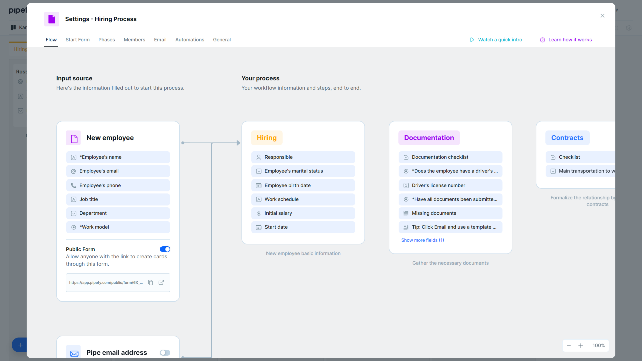Click the Learn how it works link
The width and height of the screenshot is (642, 361).
[x=570, y=40]
